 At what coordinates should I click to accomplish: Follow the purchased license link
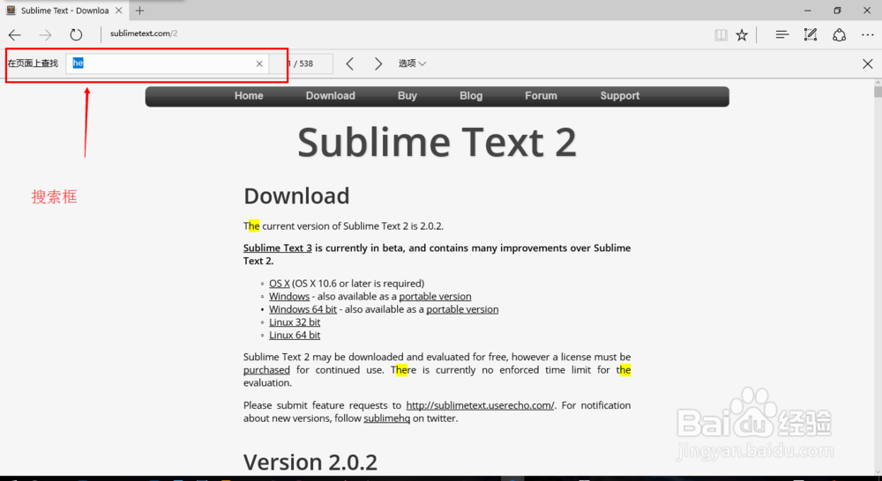266,370
